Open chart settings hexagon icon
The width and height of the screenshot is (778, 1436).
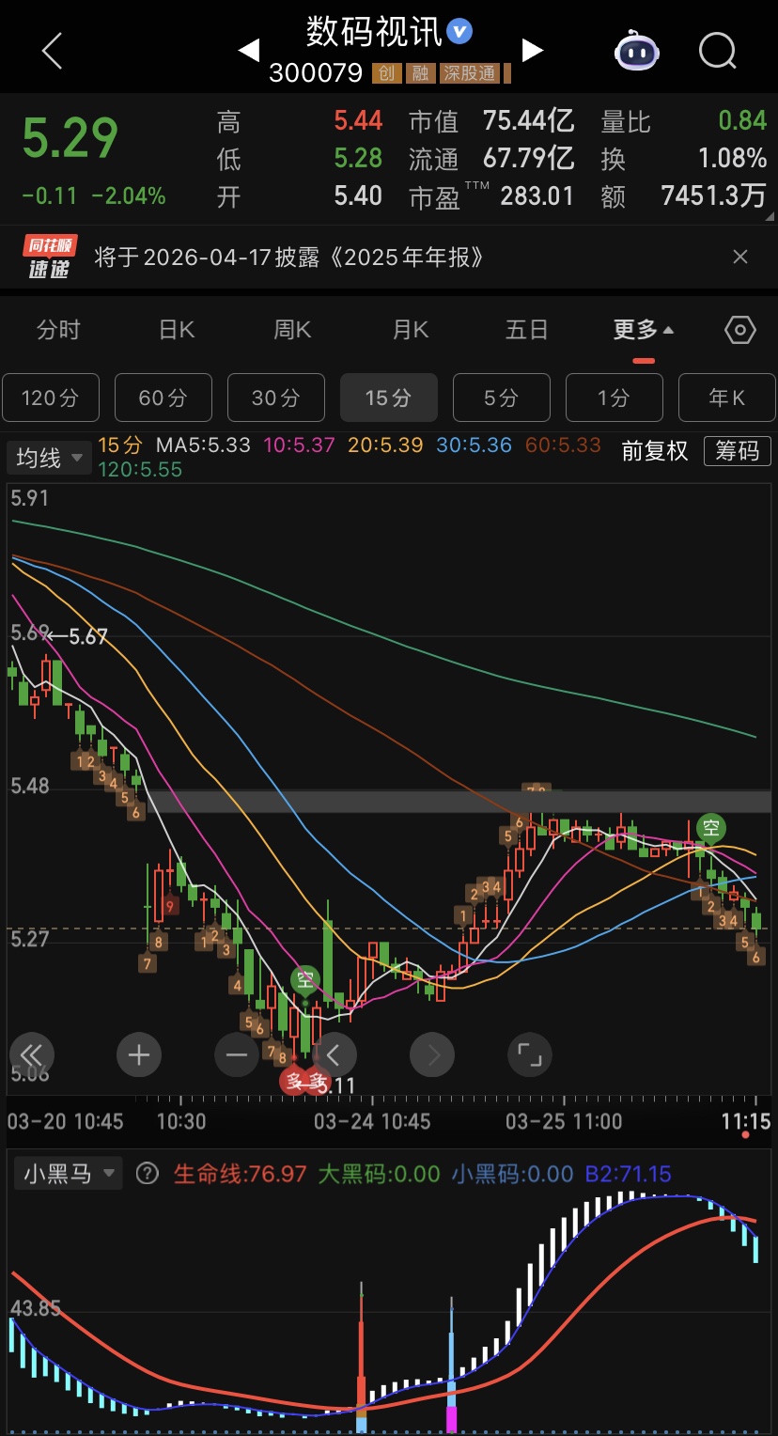pyautogui.click(x=740, y=330)
